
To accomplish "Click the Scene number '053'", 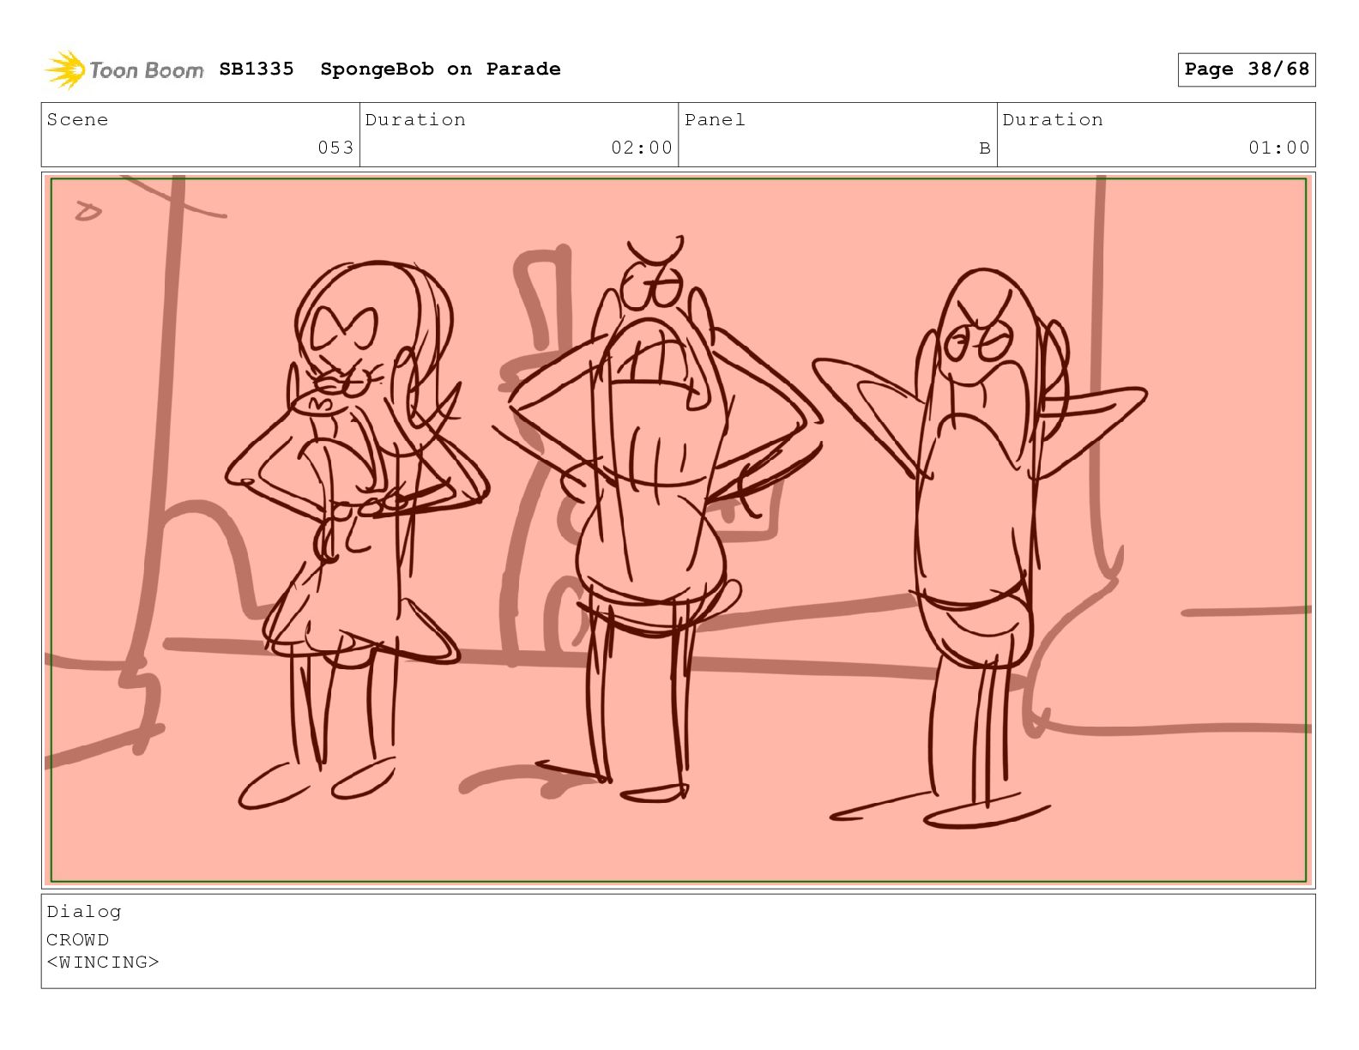I will pos(335,148).
